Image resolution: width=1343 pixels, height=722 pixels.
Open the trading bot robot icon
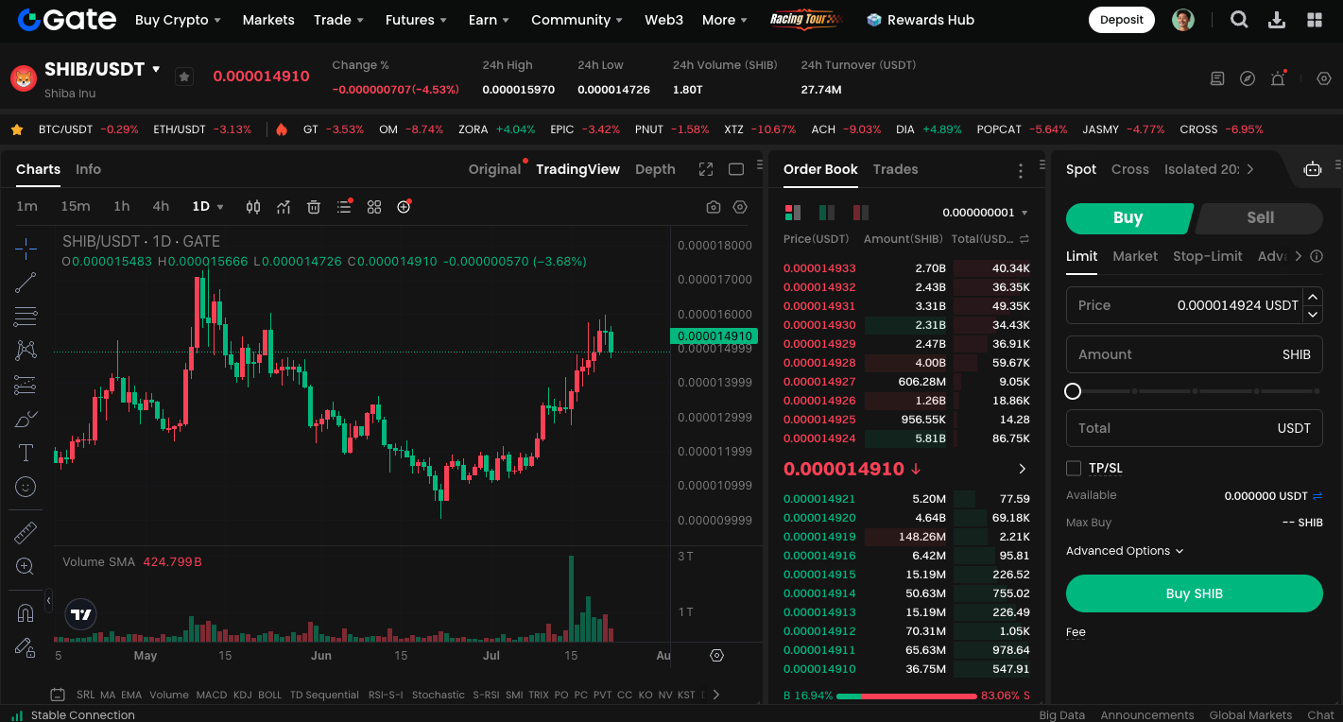coord(1313,169)
